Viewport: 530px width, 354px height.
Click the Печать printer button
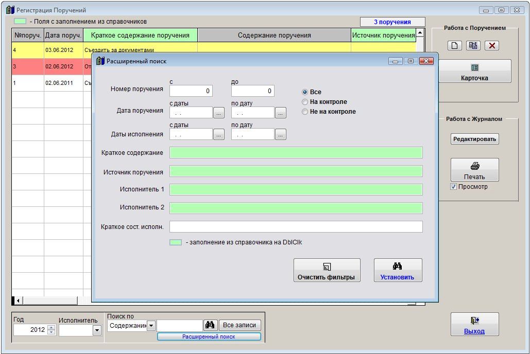click(474, 170)
